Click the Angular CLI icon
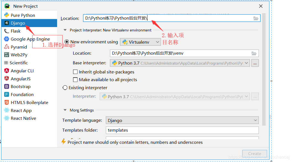The image size is (292, 162). [x=7, y=71]
